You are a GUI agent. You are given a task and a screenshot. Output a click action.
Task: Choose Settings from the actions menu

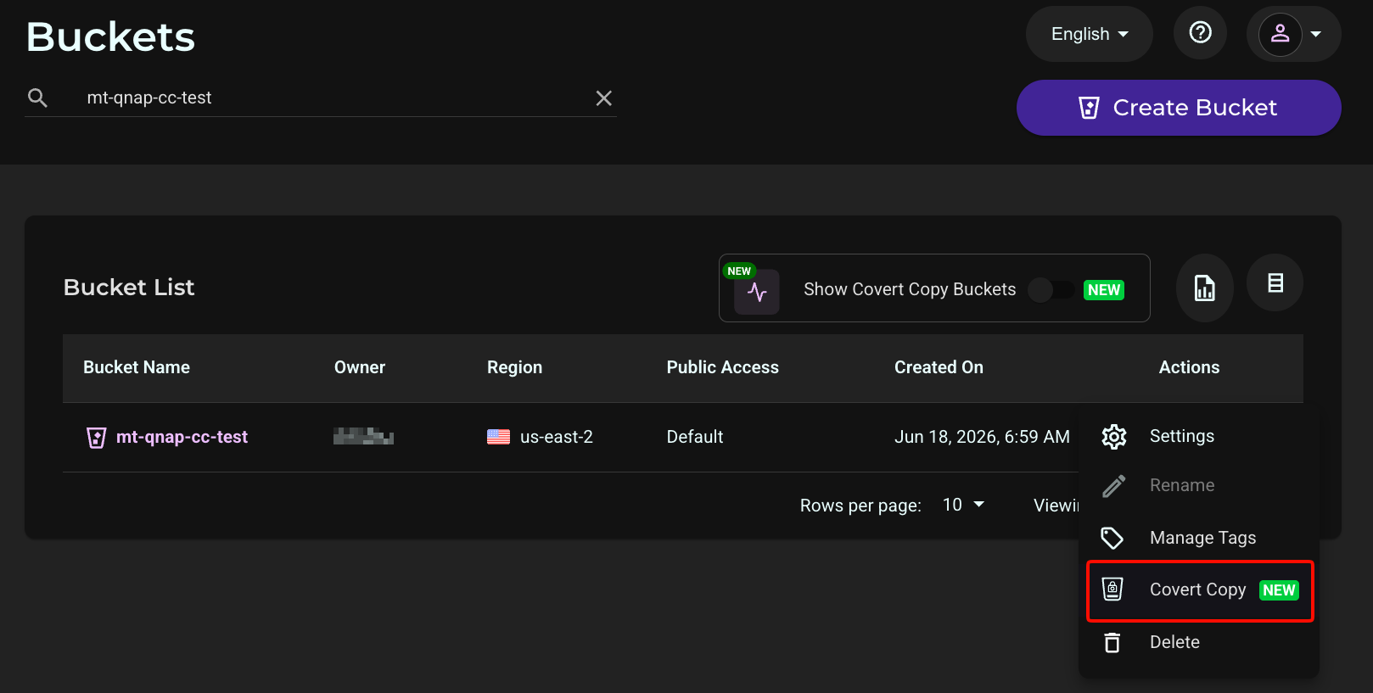tap(1198, 436)
